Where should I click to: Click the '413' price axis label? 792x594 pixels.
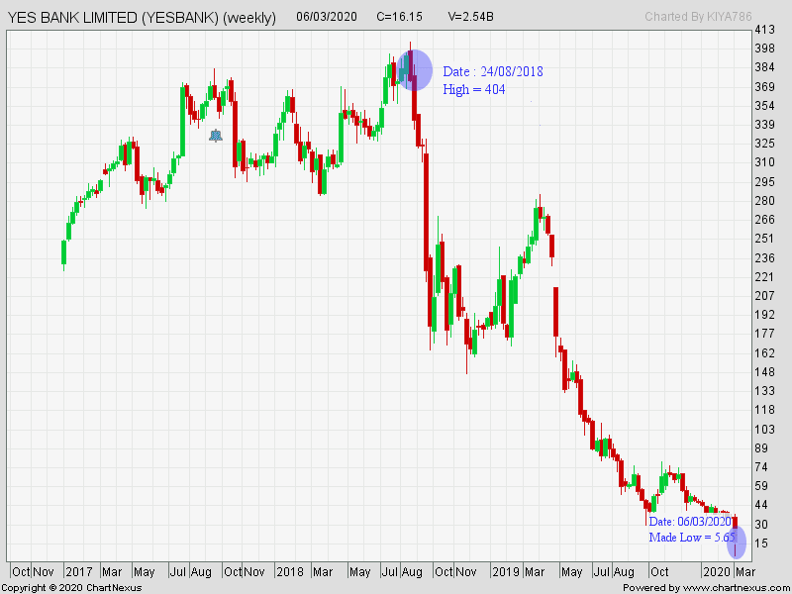click(764, 30)
